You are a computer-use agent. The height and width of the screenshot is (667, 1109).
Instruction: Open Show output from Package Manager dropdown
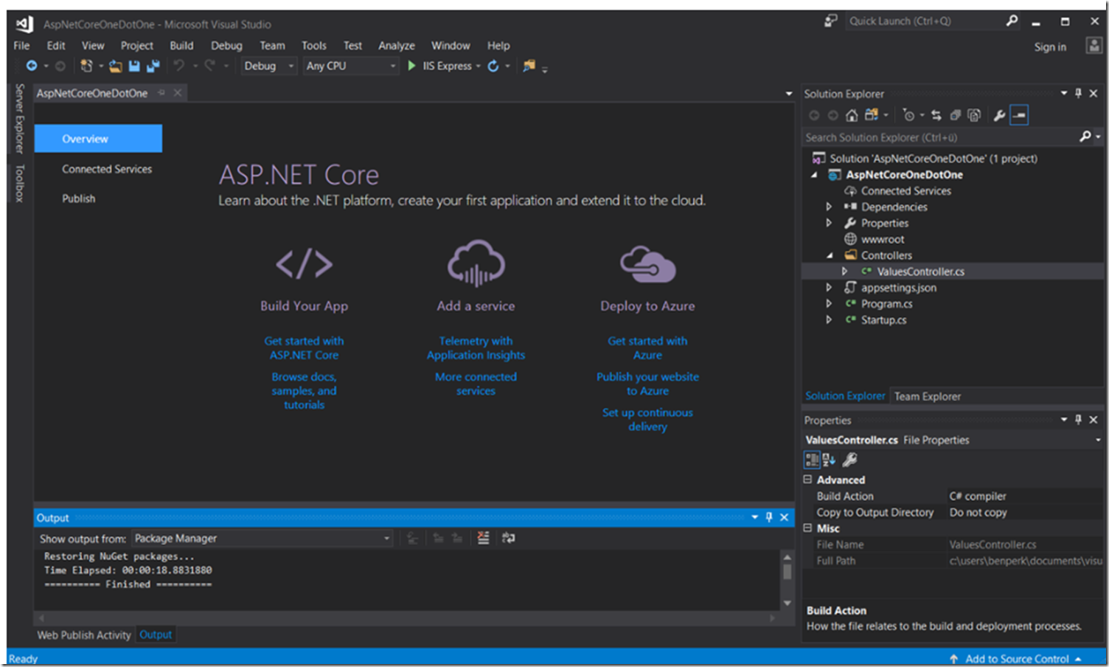[263, 538]
